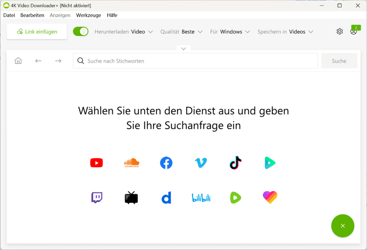This screenshot has height=250, width=367.
Task: Choose the teal play-triangle service icon
Action: (270, 163)
